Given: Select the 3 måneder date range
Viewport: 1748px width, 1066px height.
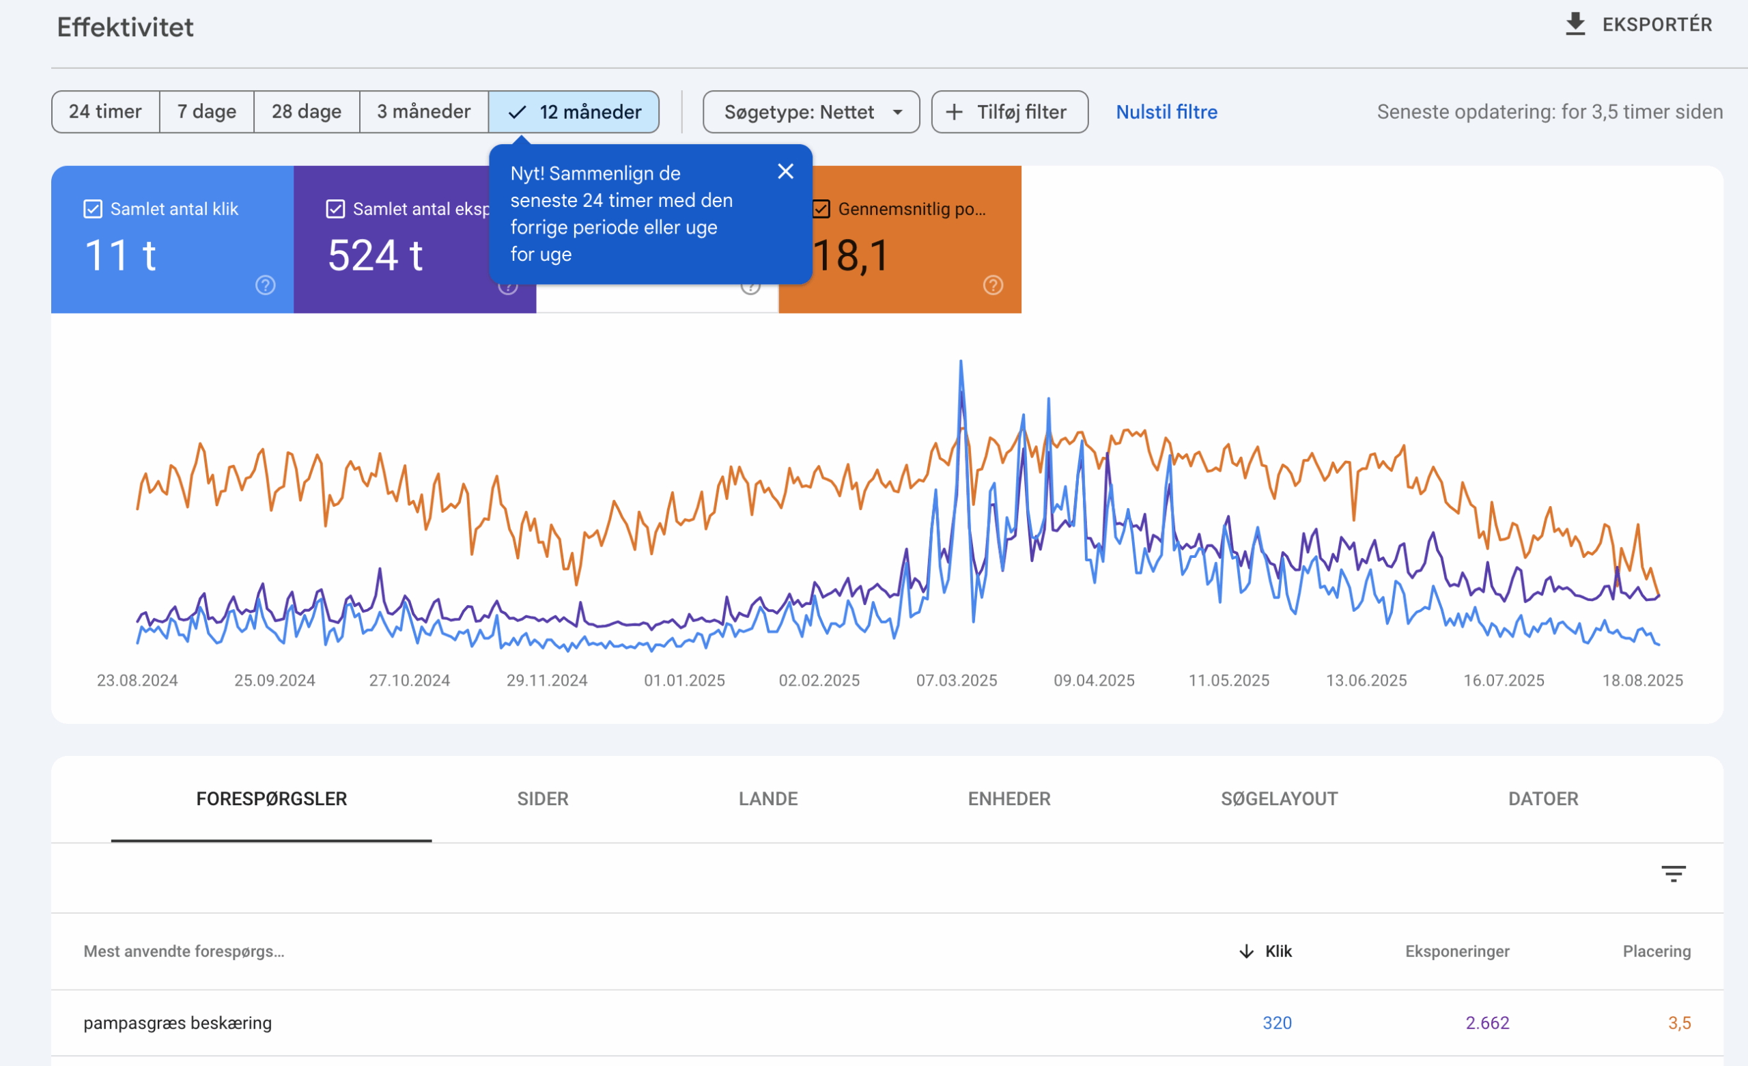Looking at the screenshot, I should [x=423, y=112].
